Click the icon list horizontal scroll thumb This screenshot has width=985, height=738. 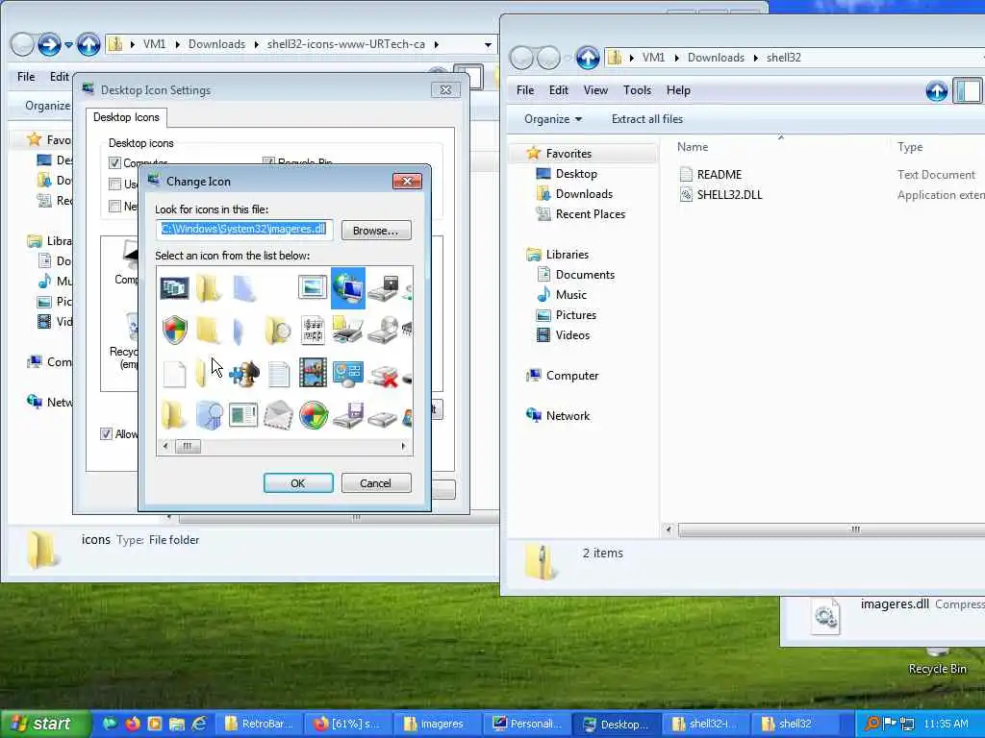click(188, 446)
